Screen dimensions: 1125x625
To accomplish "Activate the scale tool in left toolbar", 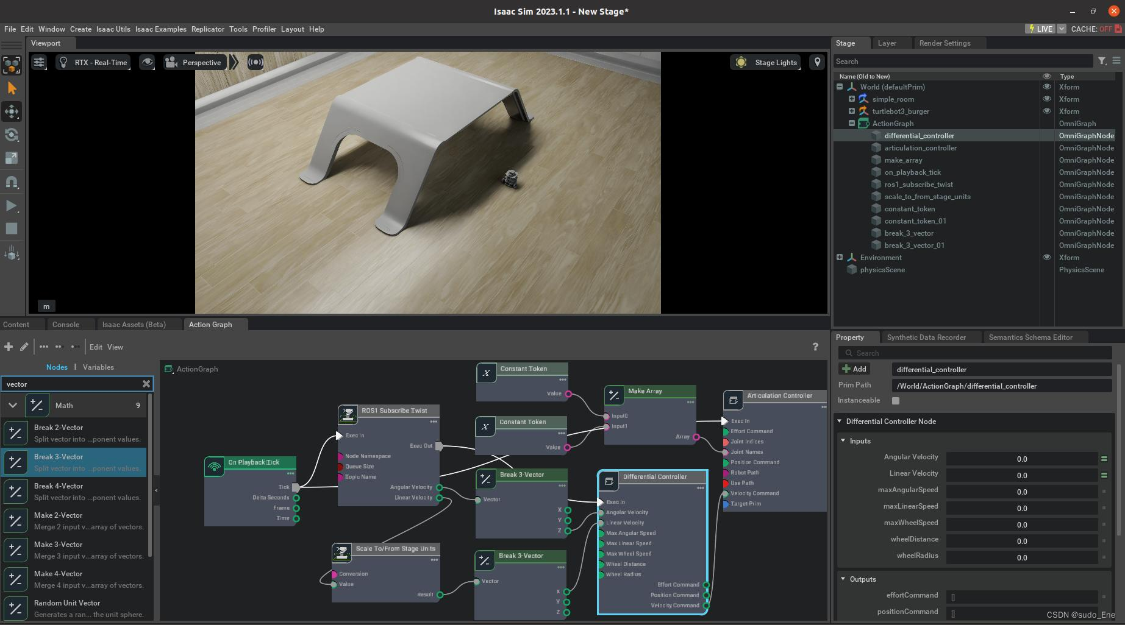I will 12,158.
